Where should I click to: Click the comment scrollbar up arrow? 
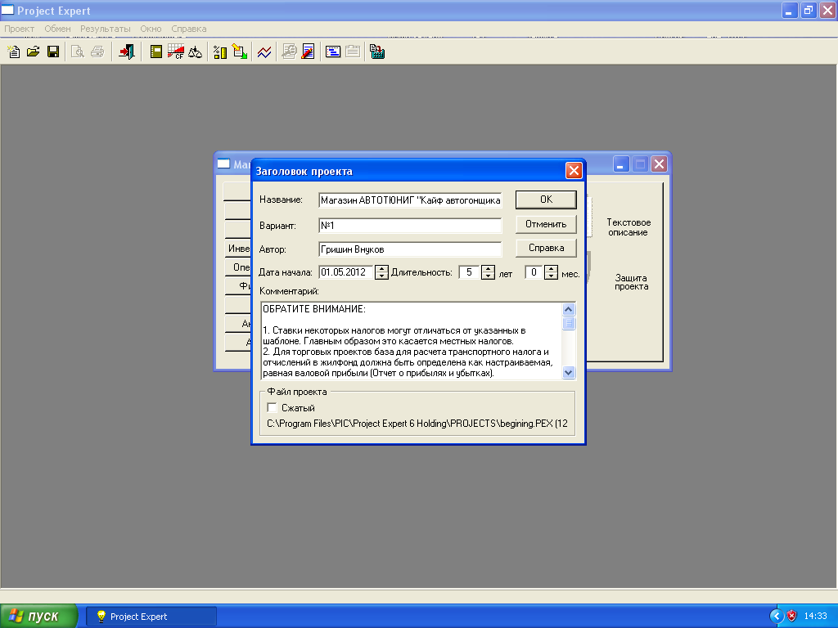click(x=569, y=309)
